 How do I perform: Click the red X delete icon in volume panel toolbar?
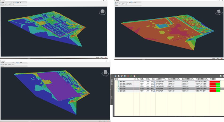coord(128,76)
